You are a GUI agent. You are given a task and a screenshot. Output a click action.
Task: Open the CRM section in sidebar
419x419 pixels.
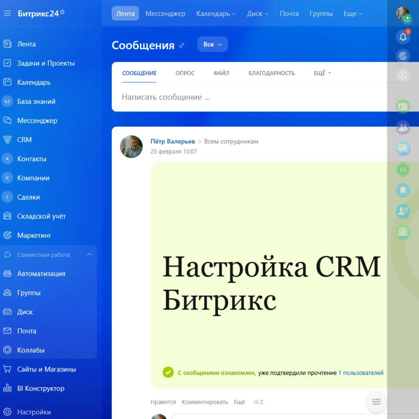pyautogui.click(x=23, y=140)
